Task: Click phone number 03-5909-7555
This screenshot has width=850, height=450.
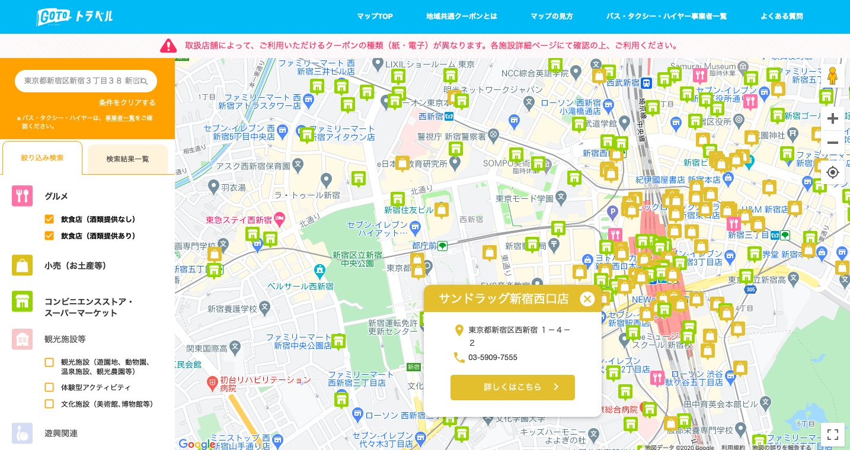Action: (493, 358)
